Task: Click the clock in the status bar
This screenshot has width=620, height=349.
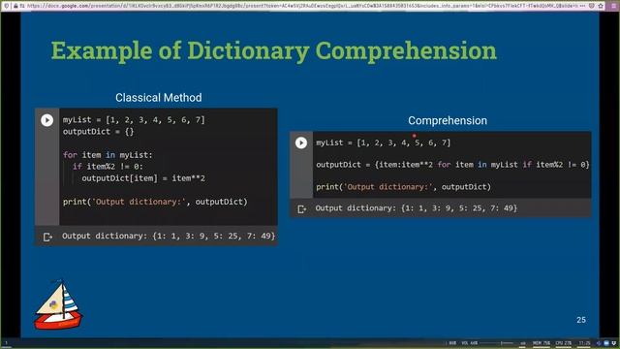Action: tap(584, 343)
